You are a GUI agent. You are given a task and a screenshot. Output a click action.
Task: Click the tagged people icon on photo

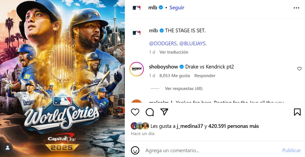tap(8, 148)
